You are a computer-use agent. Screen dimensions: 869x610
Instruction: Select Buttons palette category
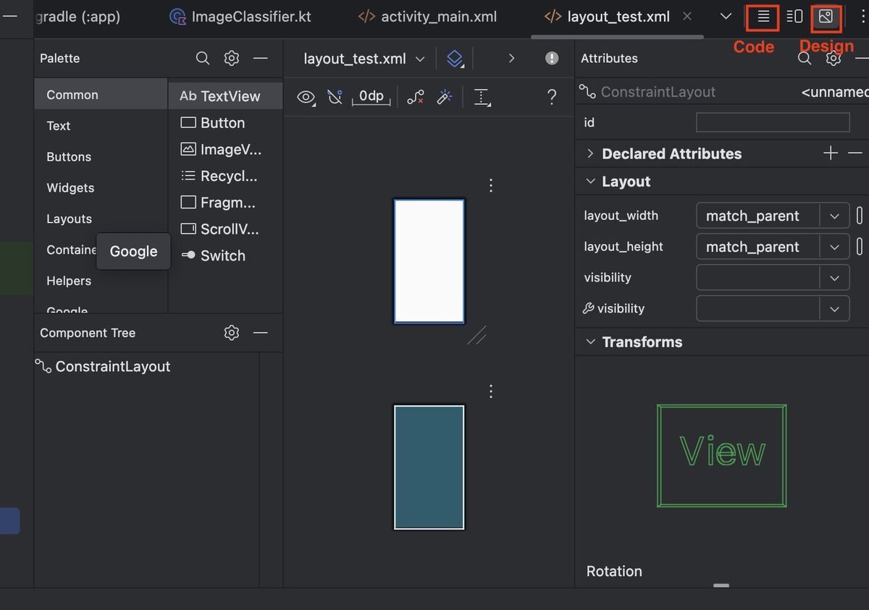point(101,157)
